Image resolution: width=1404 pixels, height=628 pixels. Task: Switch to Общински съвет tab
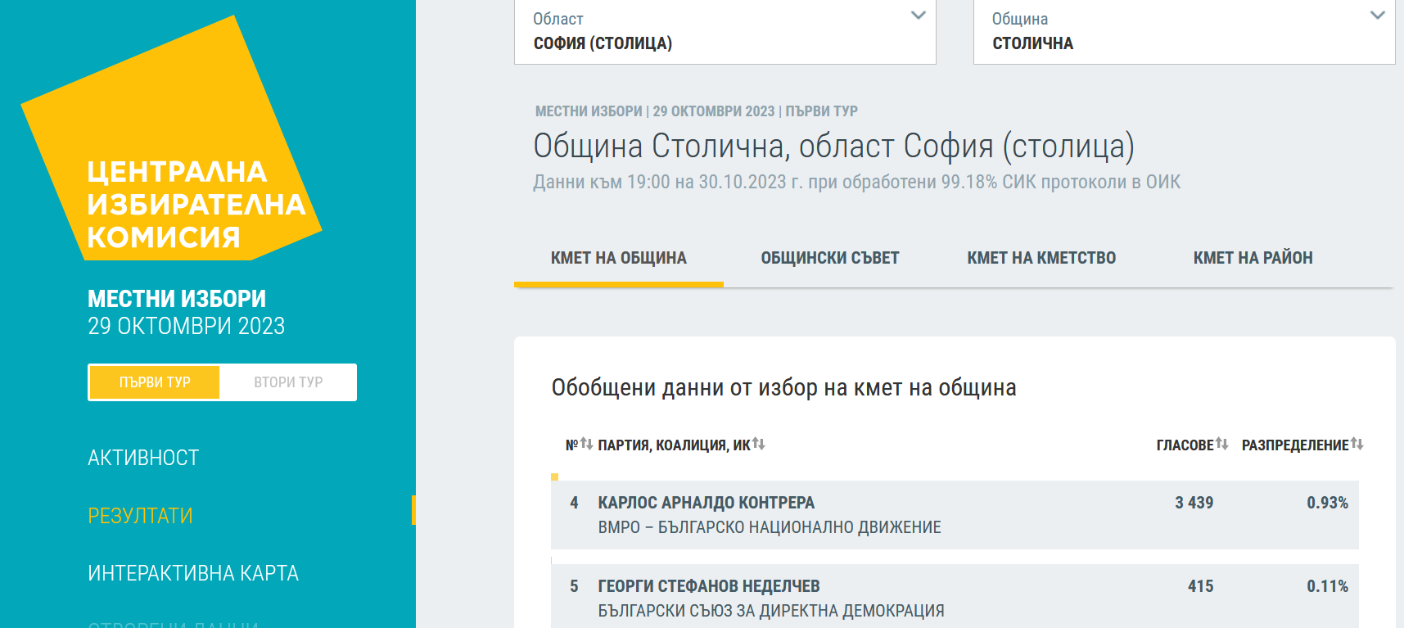coord(829,258)
